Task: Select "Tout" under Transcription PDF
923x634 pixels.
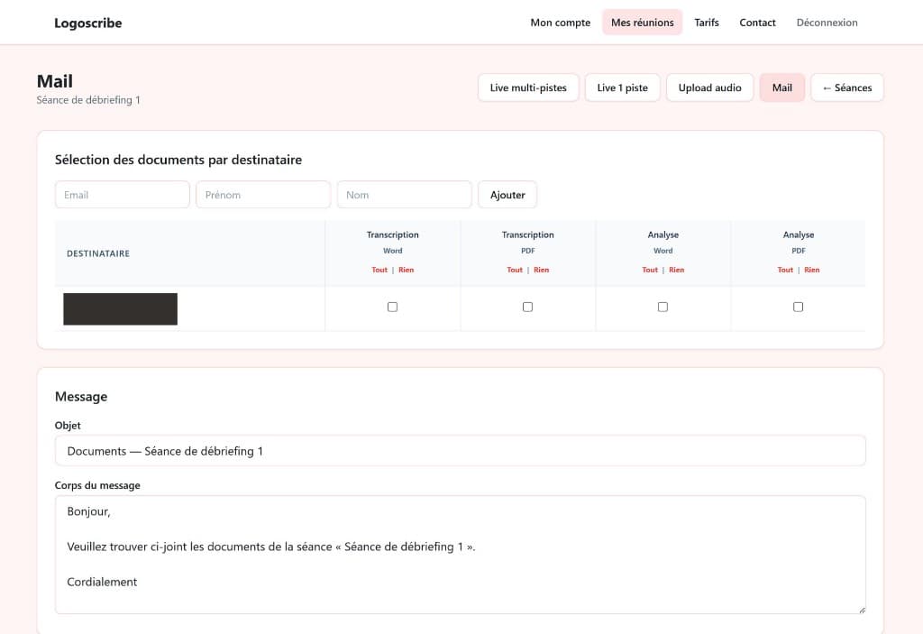Action: coord(514,269)
